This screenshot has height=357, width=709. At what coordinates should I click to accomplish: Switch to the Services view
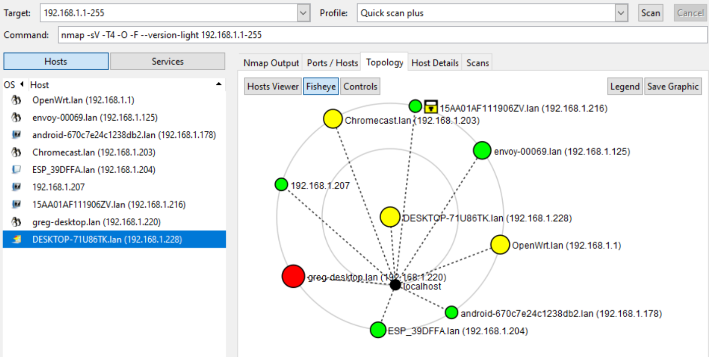167,61
